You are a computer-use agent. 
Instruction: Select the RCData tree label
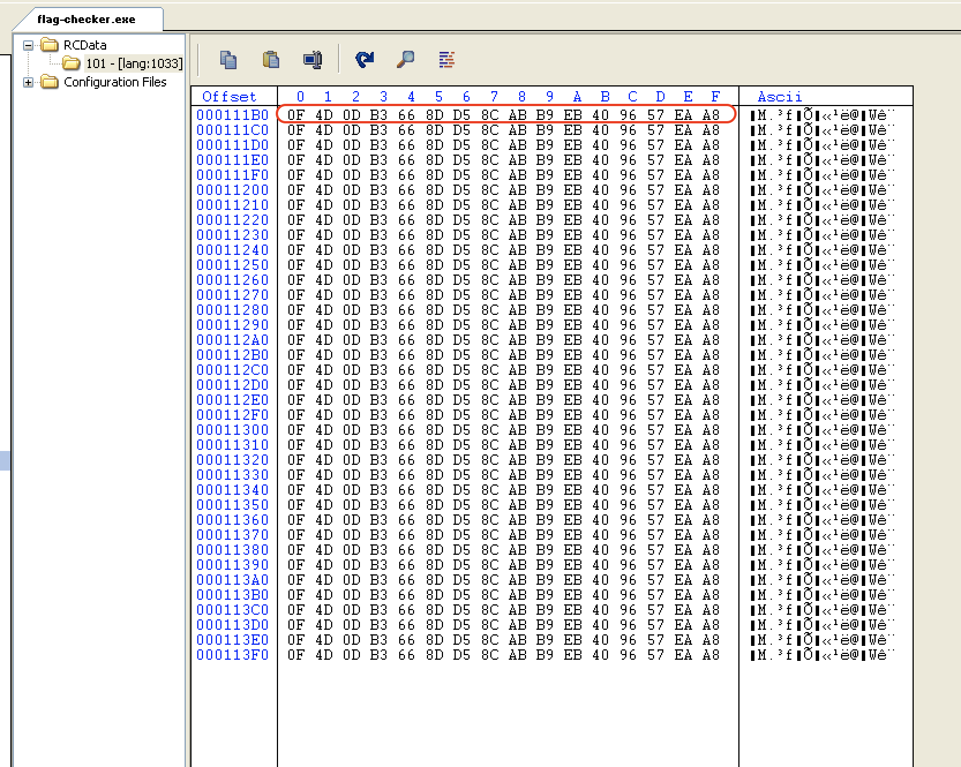tap(85, 45)
